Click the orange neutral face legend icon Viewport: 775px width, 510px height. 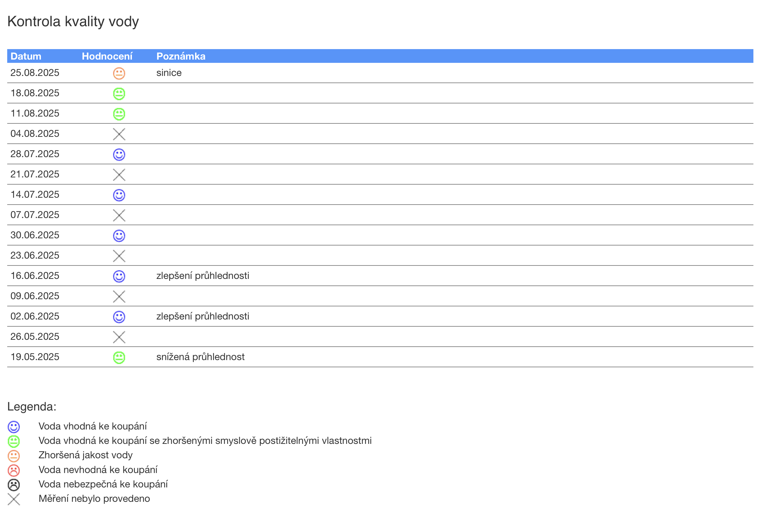click(x=14, y=456)
